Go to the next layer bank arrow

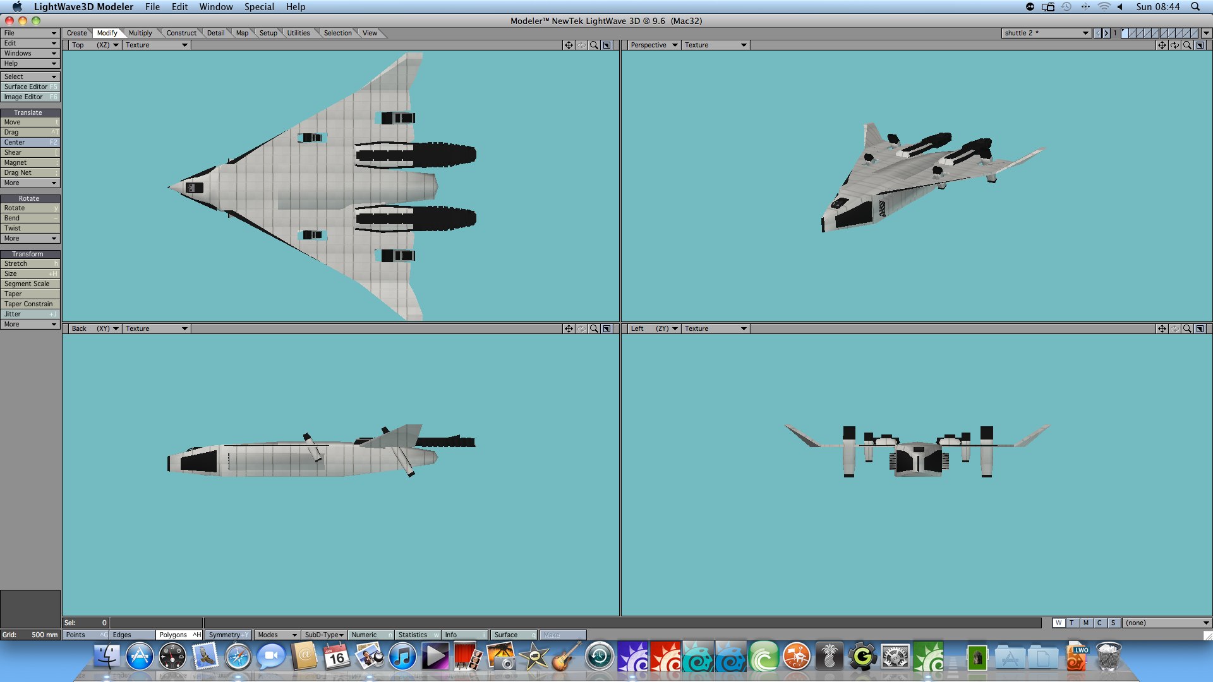coord(1106,33)
